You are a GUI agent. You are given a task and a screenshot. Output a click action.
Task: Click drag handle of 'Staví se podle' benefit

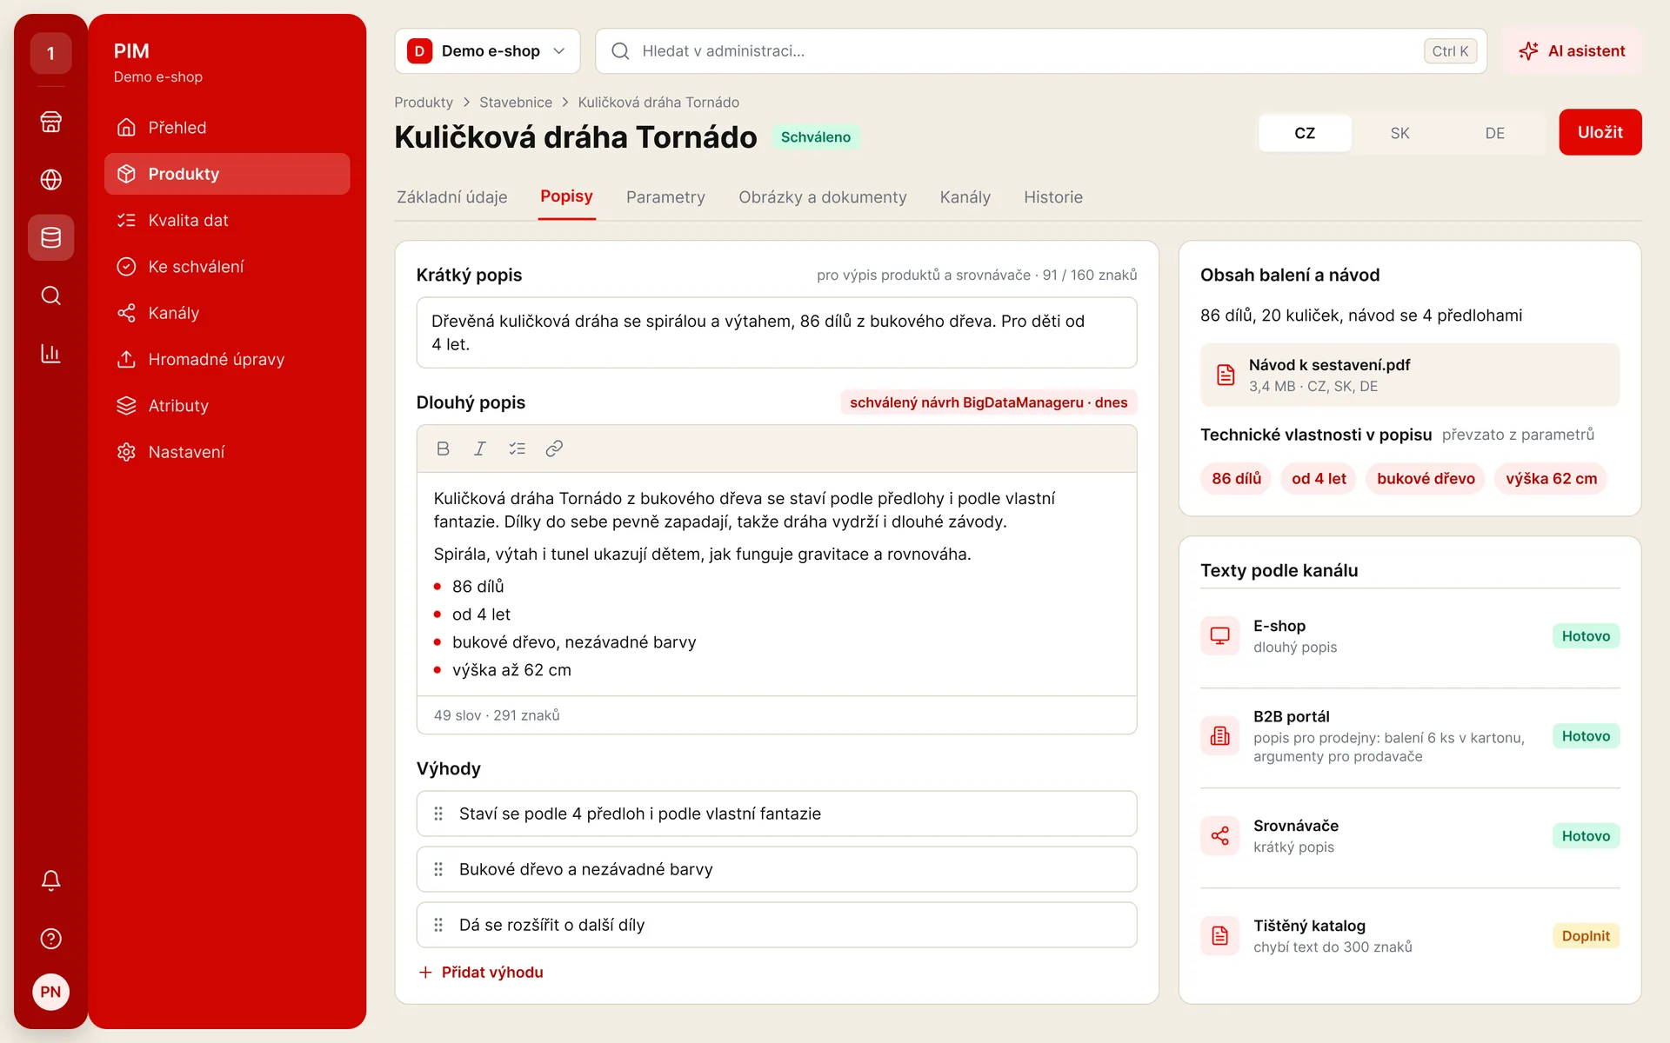coord(438,814)
